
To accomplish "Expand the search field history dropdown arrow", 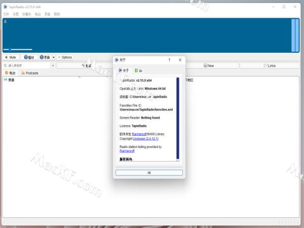I will tap(53, 65).
